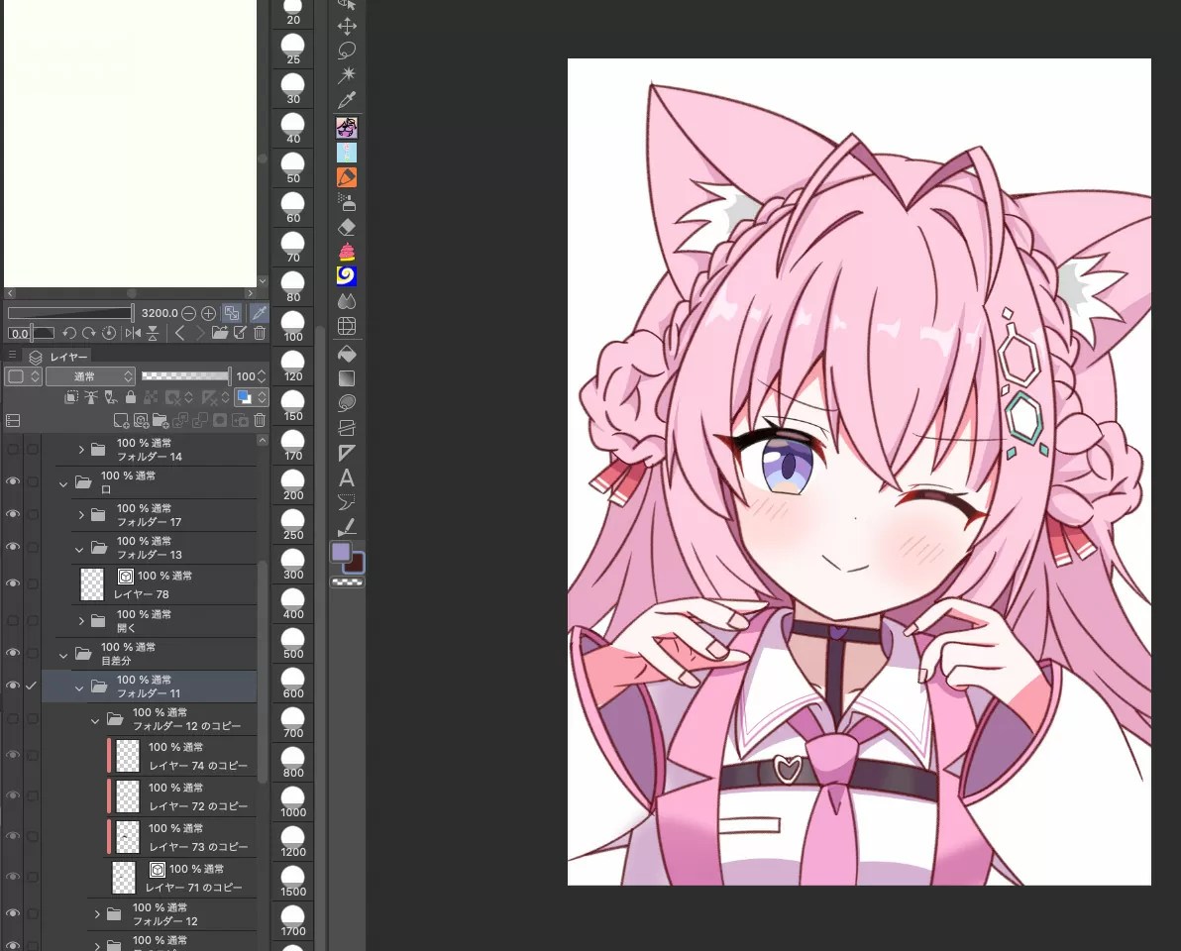Zoom in the Navigator view
Image resolution: width=1181 pixels, height=951 pixels.
(x=209, y=312)
